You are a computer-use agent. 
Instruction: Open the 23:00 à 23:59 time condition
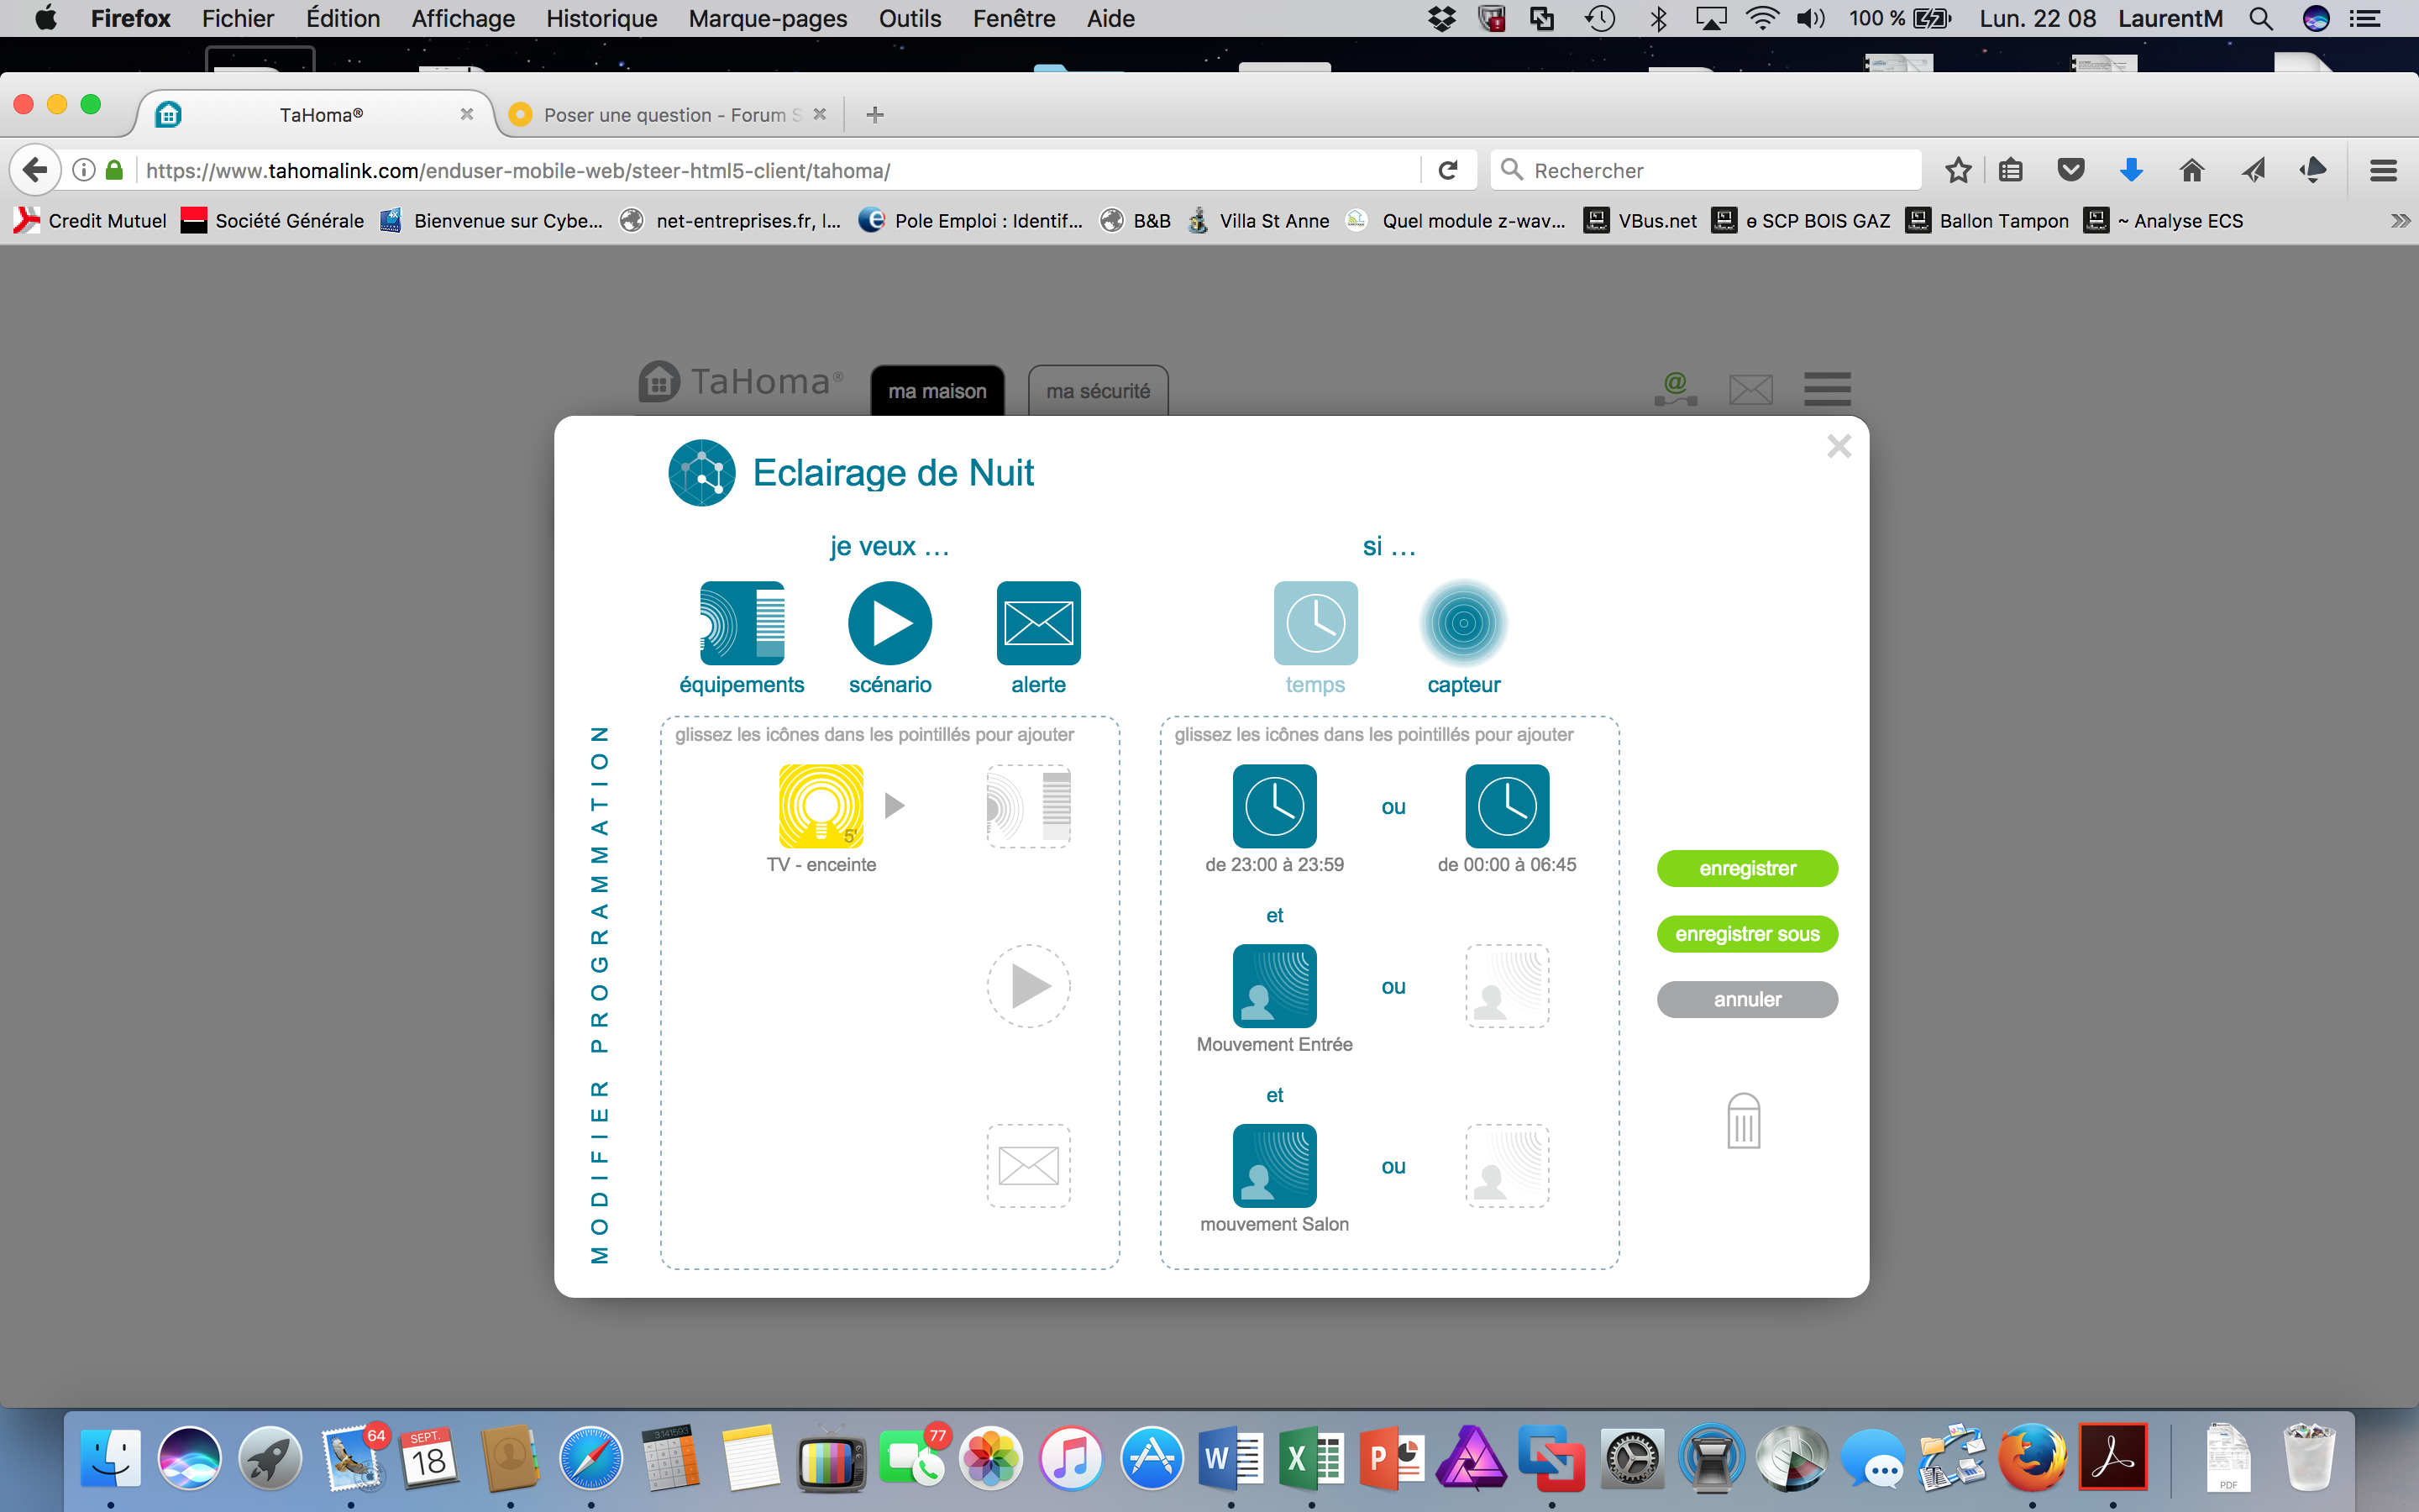point(1273,806)
